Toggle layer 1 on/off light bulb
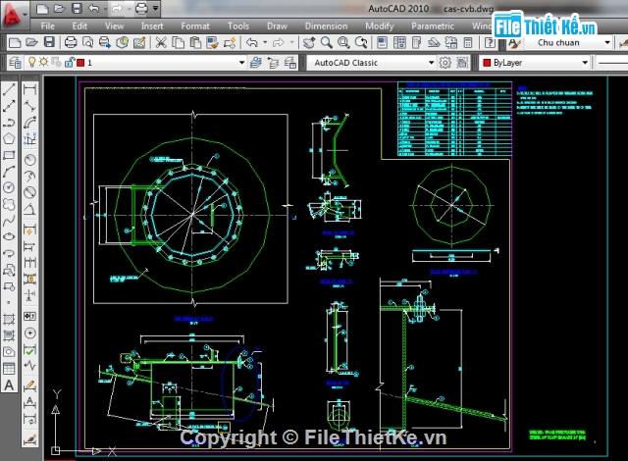The width and height of the screenshot is (628, 461). [31, 63]
